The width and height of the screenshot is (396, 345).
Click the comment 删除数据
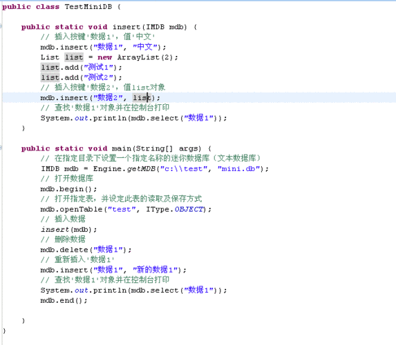63,239
